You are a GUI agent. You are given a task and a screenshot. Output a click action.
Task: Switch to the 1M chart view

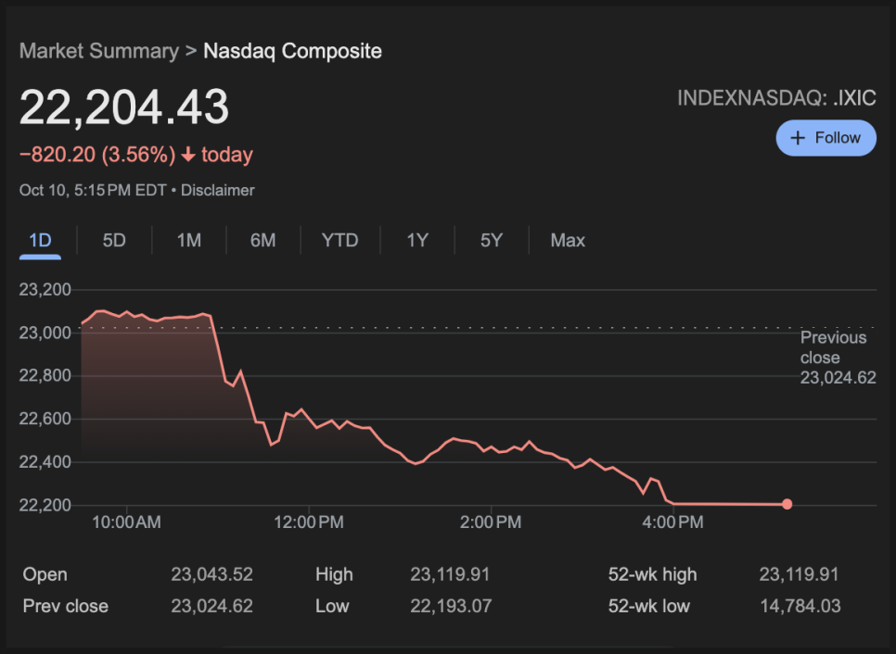[189, 241]
